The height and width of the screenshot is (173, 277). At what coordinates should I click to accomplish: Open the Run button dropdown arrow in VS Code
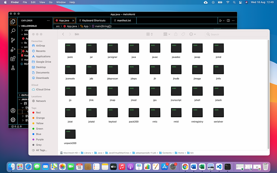click(x=224, y=21)
